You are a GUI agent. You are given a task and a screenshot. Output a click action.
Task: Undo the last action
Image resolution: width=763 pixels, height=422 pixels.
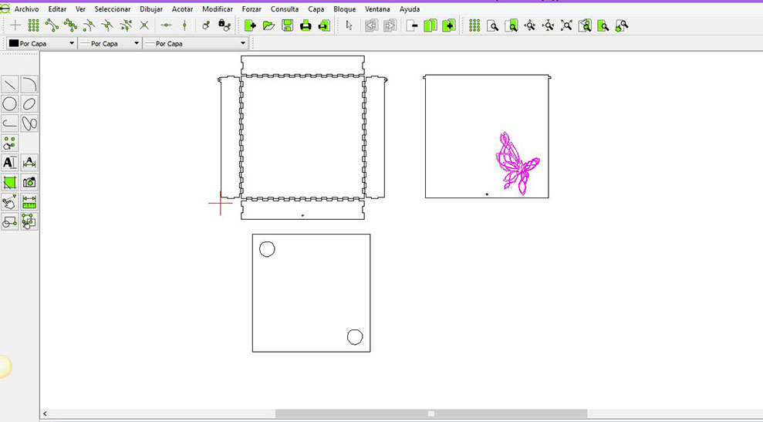coord(371,25)
